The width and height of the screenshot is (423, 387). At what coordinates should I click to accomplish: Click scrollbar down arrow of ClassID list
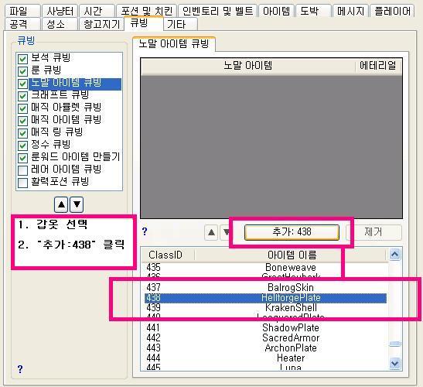coord(395,364)
